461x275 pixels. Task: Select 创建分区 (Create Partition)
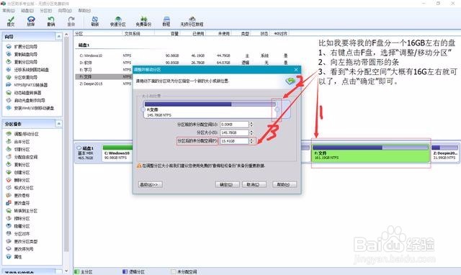[x=18, y=172]
